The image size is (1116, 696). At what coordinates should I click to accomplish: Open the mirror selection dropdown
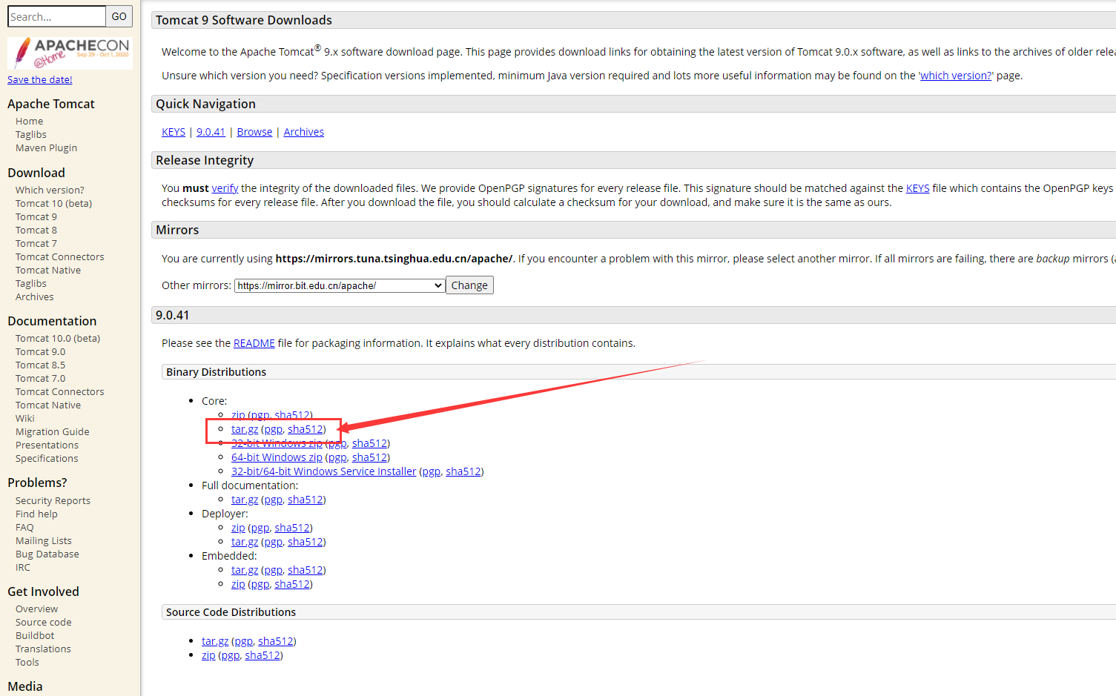coord(340,285)
